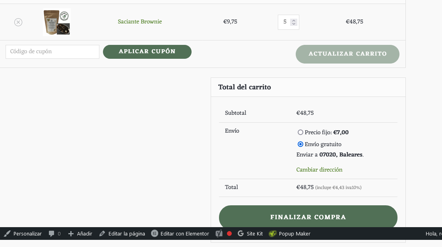This screenshot has height=247, width=442.
Task: Open the comments bubble icon
Action: click(51, 234)
